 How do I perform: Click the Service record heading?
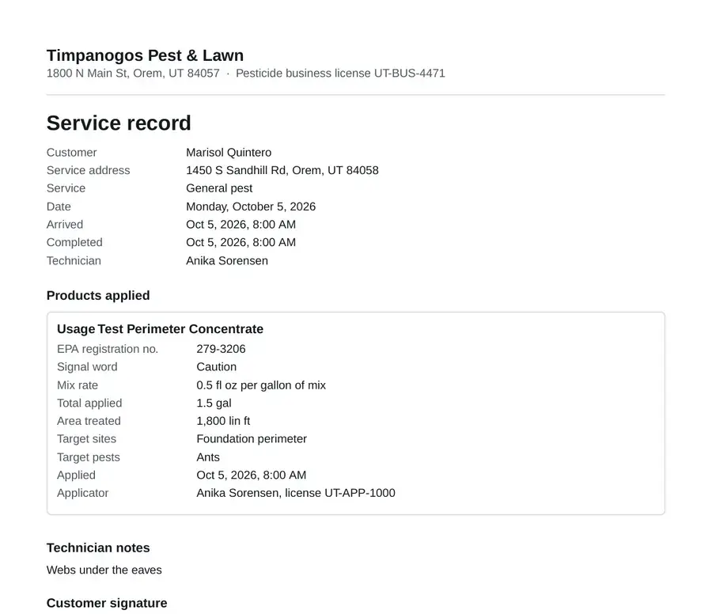119,123
